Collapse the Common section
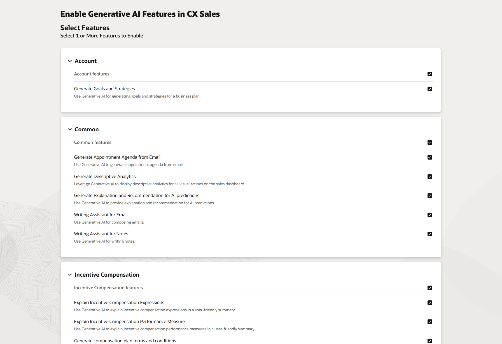502x344 pixels. click(69, 129)
